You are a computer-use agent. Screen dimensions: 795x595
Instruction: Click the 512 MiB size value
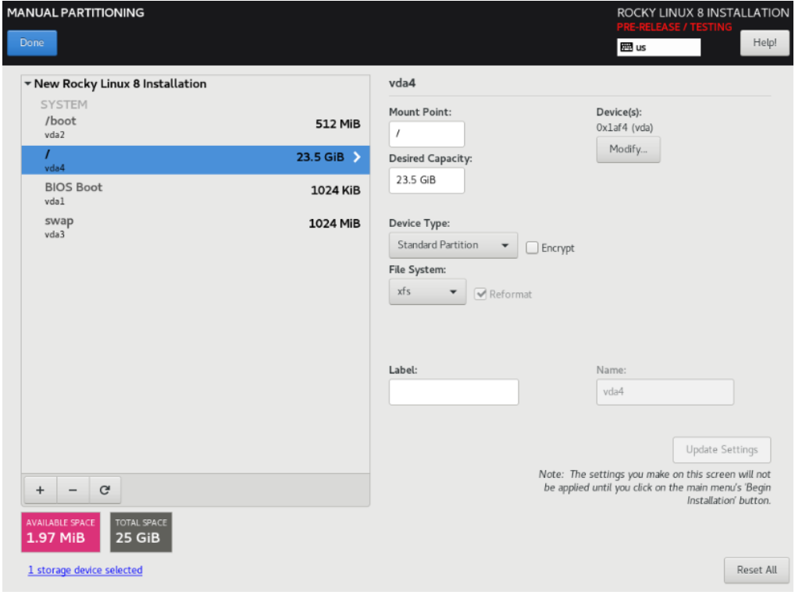tap(337, 124)
